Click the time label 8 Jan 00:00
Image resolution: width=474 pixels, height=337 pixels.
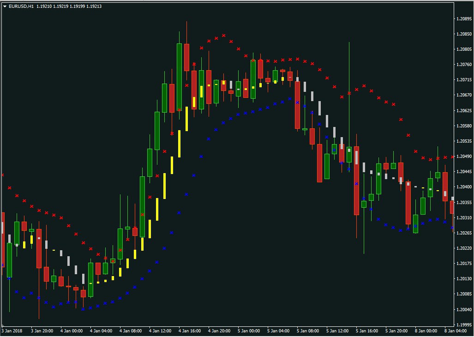click(426, 331)
